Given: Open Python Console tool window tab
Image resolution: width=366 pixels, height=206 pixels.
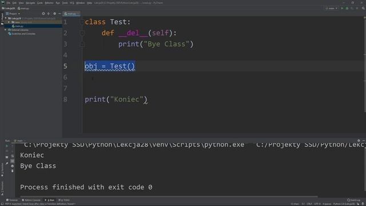Looking at the screenshot, I should coord(31,200).
